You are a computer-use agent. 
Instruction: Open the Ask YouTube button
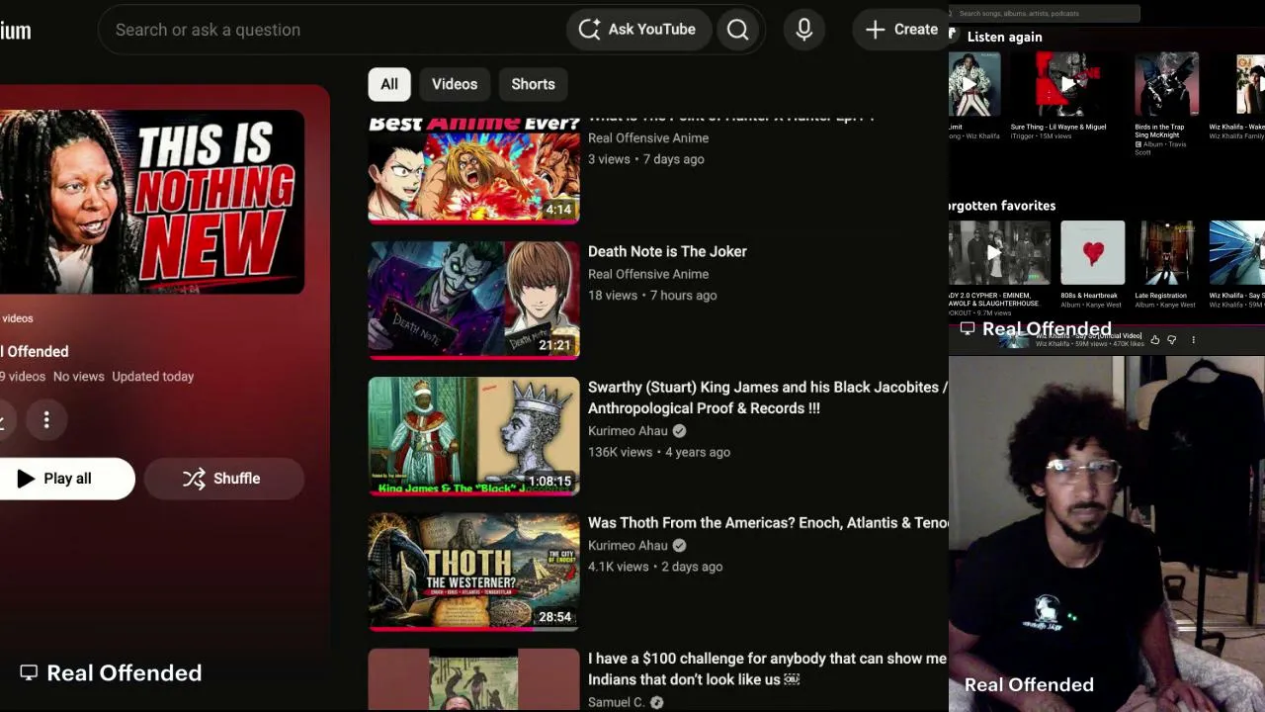[x=638, y=30]
